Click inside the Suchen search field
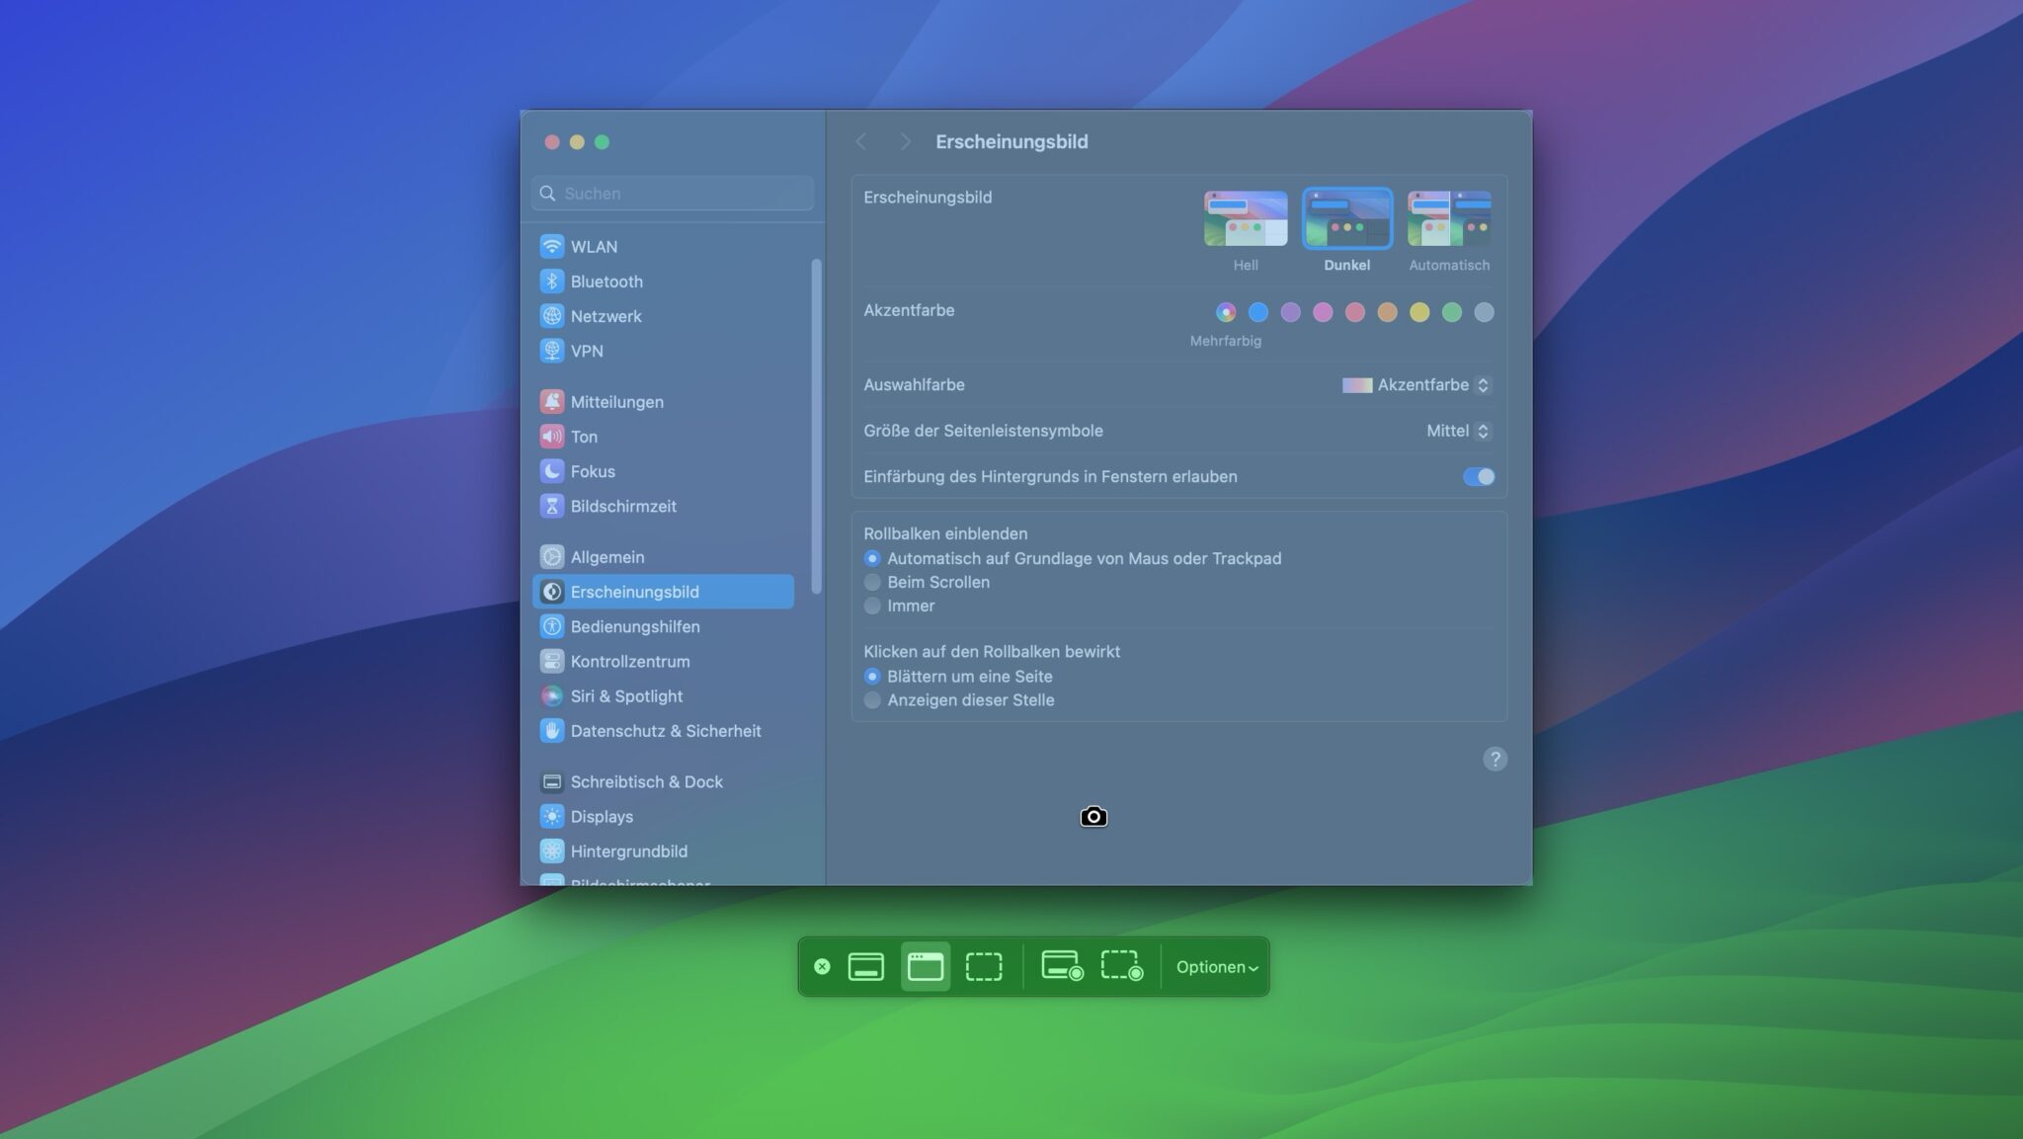The width and height of the screenshot is (2023, 1139). (x=672, y=193)
